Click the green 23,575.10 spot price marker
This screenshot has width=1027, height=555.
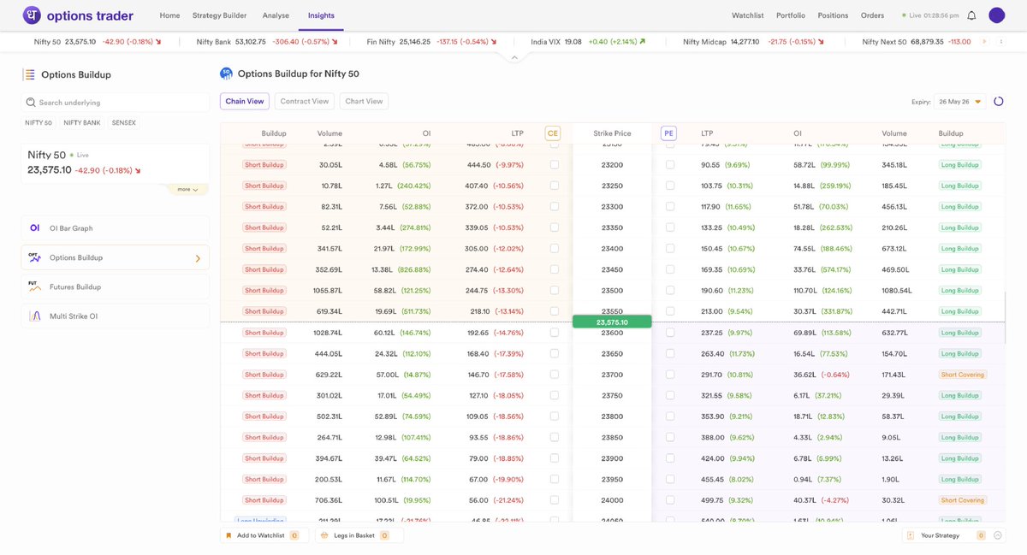coord(612,322)
